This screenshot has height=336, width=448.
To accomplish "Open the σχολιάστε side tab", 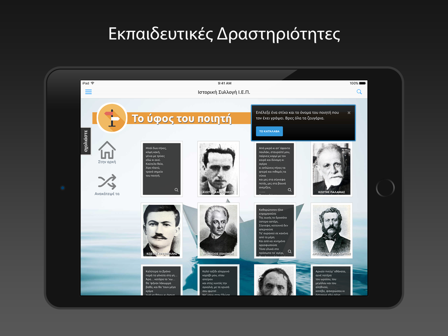I will (x=86, y=141).
